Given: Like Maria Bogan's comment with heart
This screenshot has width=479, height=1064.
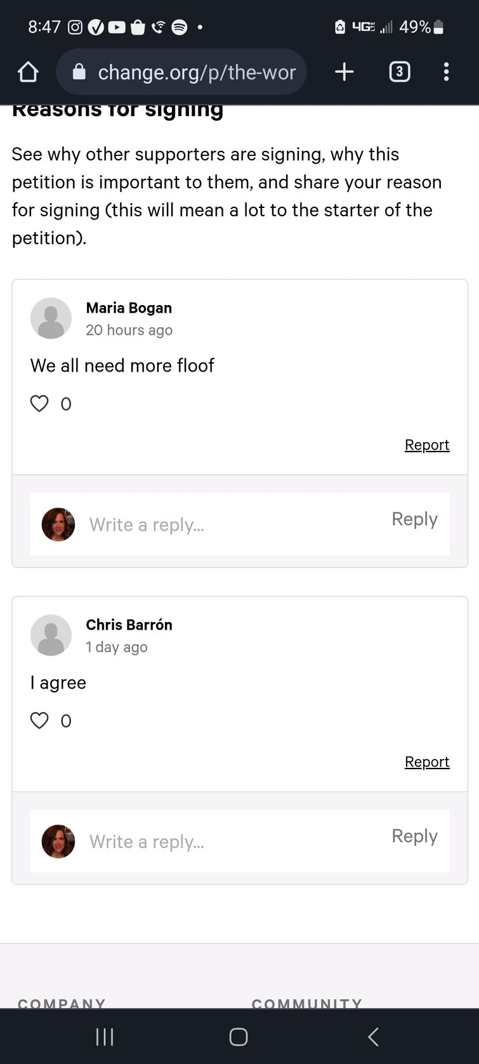Looking at the screenshot, I should coord(39,403).
